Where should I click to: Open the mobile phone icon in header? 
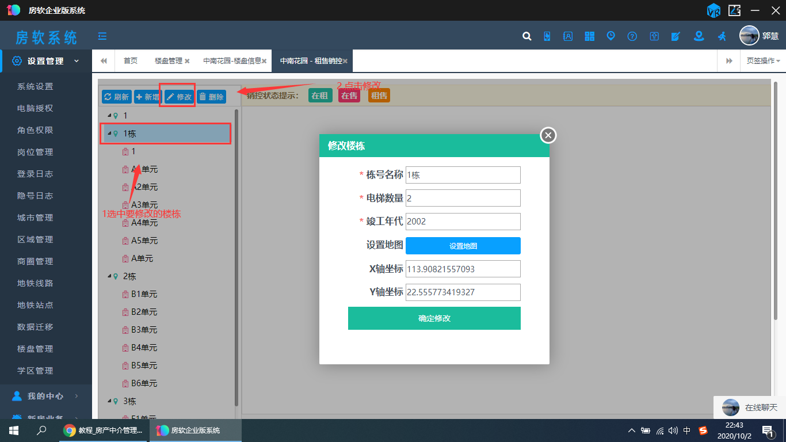547,36
